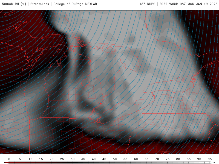Click the colorbar label "60"
This screenshot has width=219, height=164.
pos(136,159)
